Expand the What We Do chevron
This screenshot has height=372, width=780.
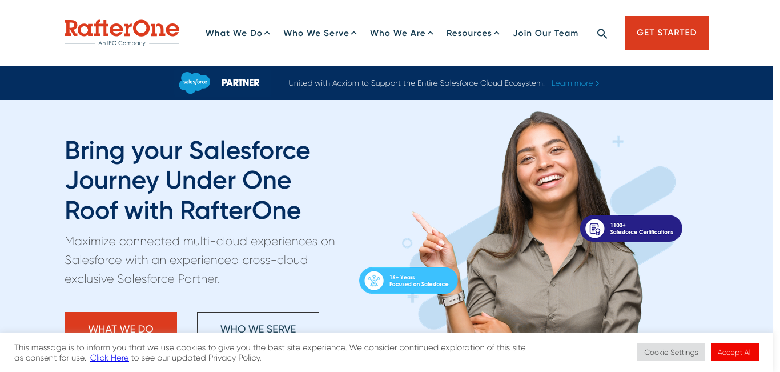(x=267, y=33)
